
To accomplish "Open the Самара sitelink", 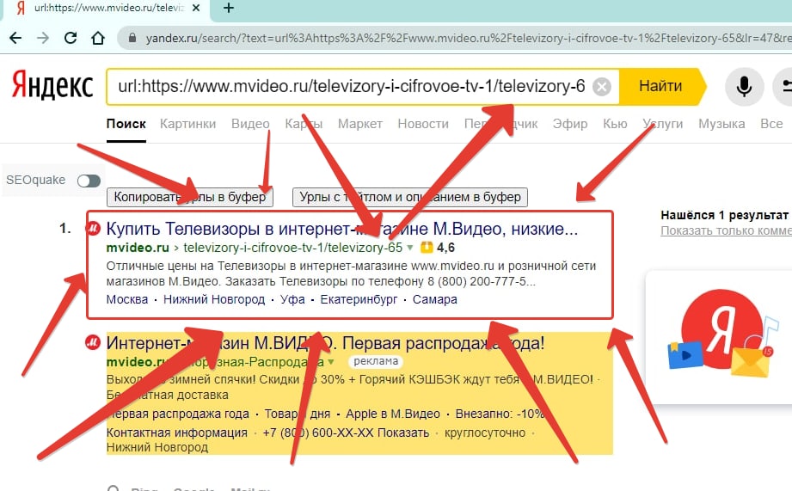I will pyautogui.click(x=435, y=299).
